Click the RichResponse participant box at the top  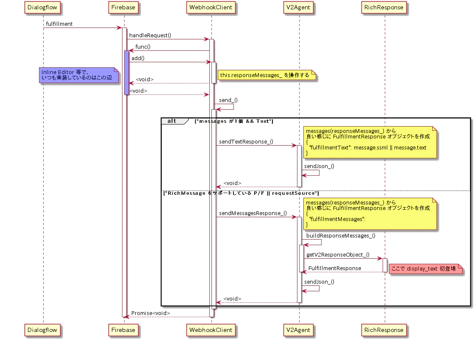point(383,8)
